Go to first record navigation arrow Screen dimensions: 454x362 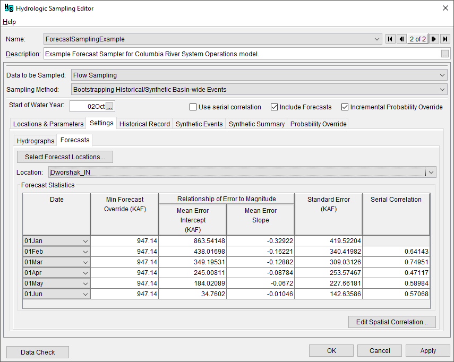pyautogui.click(x=390, y=39)
